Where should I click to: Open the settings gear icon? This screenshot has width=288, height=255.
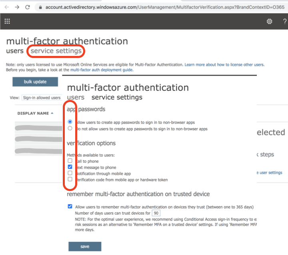click(269, 22)
